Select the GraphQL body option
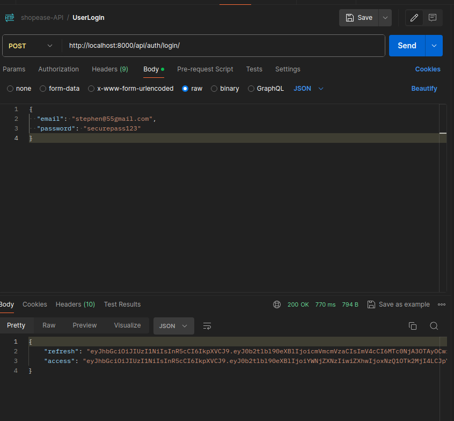 click(266, 89)
